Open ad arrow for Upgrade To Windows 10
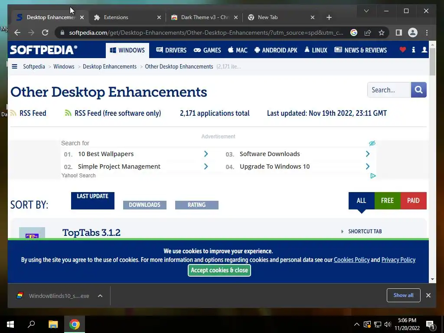 pos(368,166)
